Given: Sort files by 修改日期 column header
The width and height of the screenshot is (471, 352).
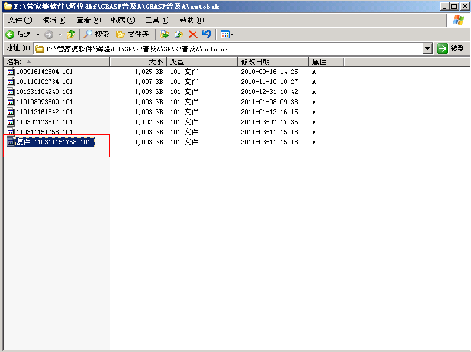Looking at the screenshot, I should pos(272,62).
